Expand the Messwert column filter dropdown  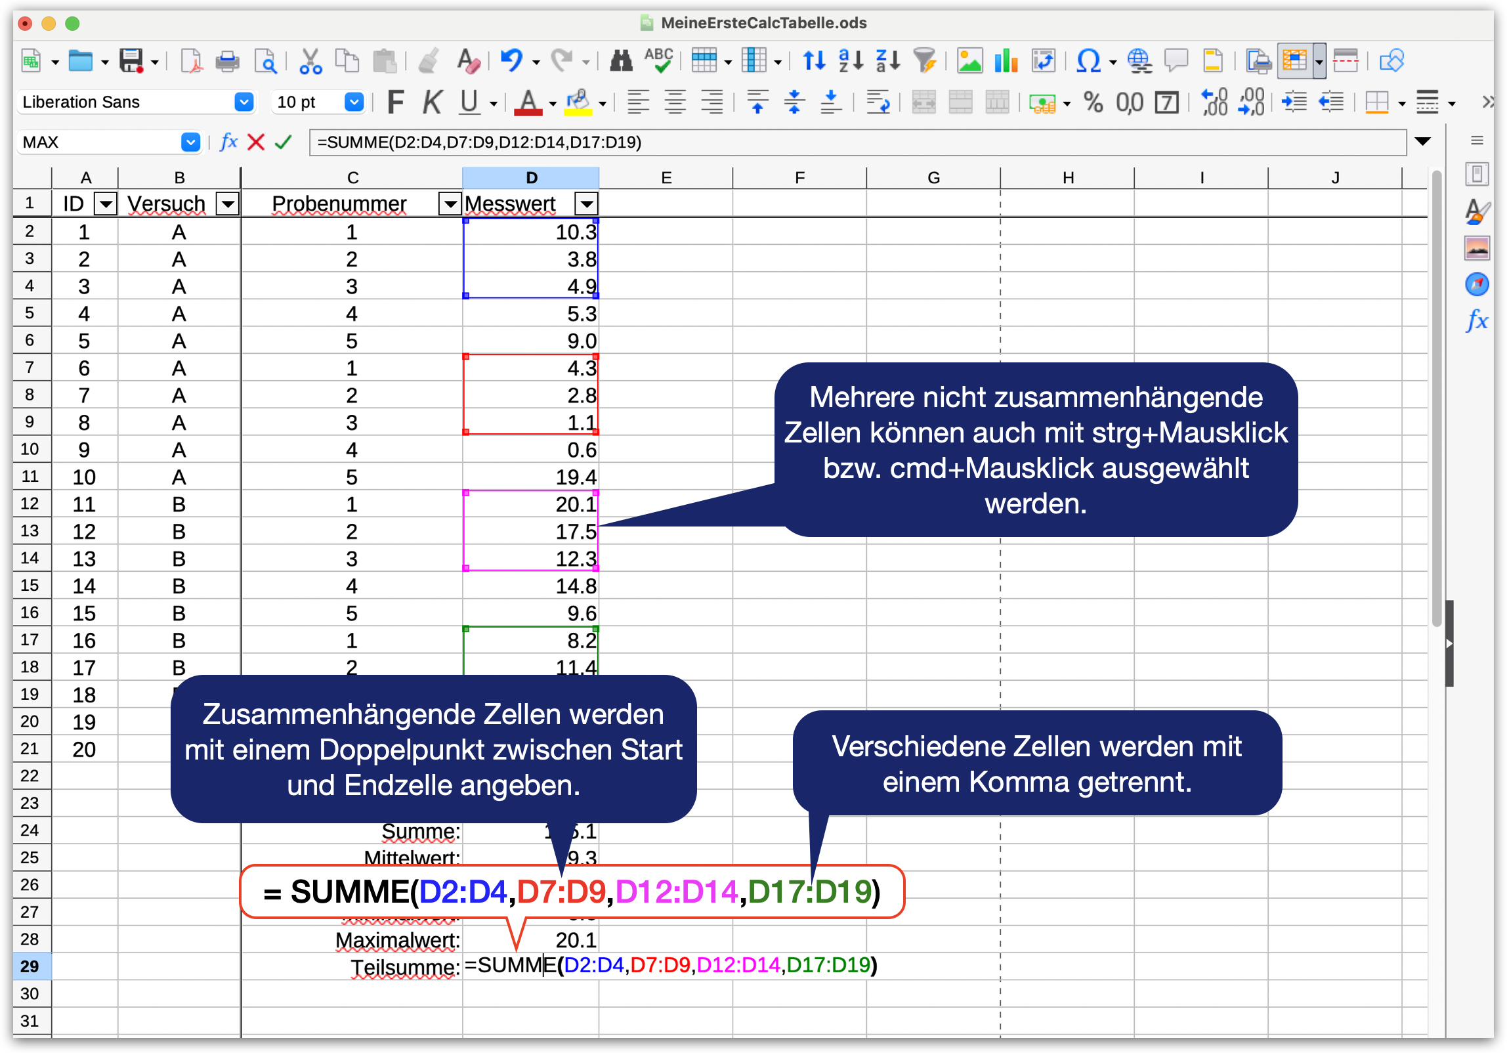point(586,204)
